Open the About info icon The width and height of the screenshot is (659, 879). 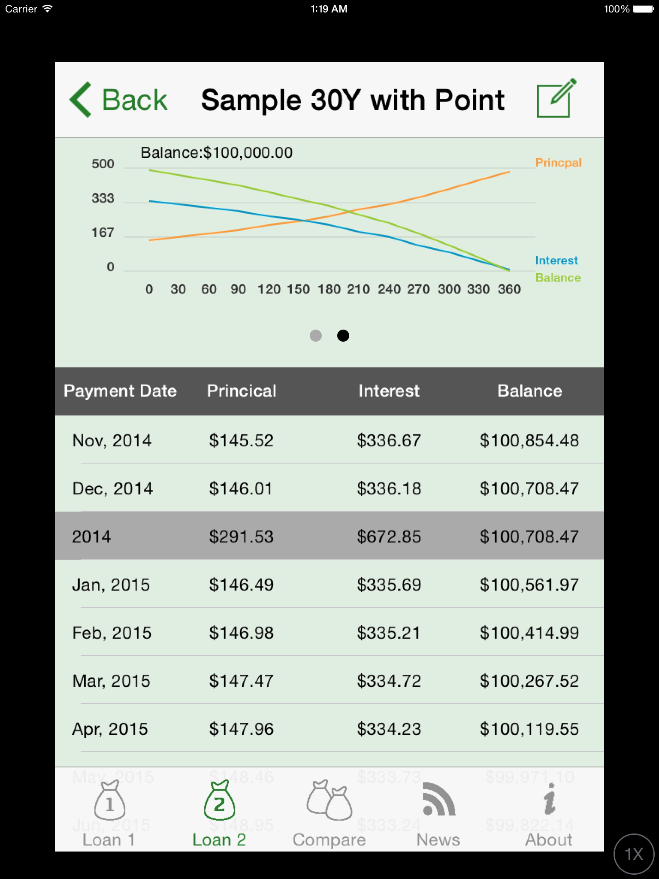click(x=549, y=800)
